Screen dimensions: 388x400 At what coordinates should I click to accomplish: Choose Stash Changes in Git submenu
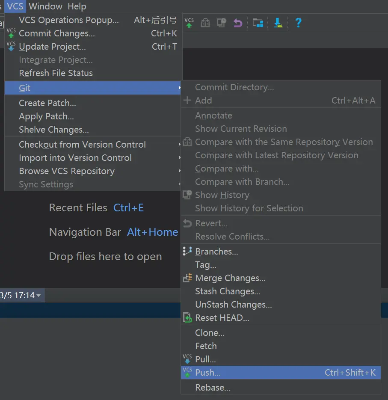[x=281, y=291]
